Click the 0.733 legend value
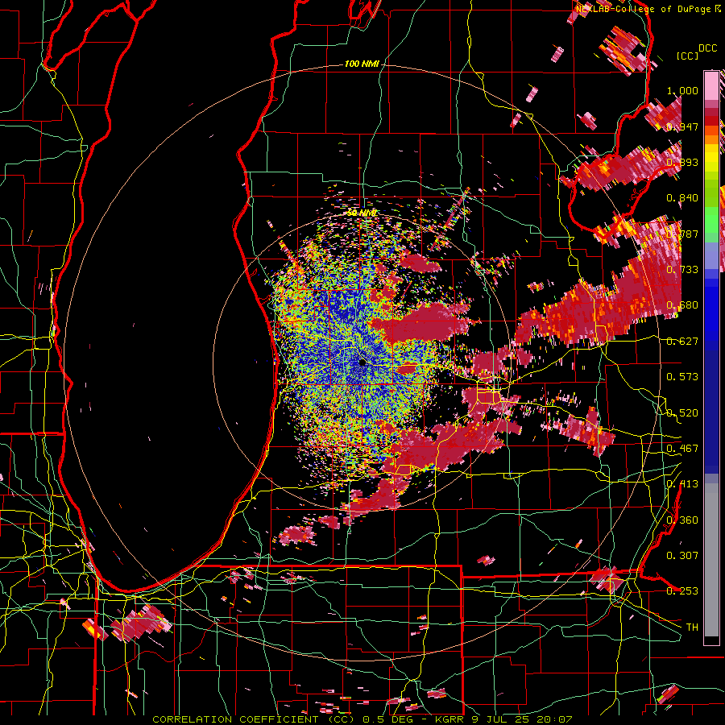This screenshot has height=725, width=725. [x=682, y=269]
